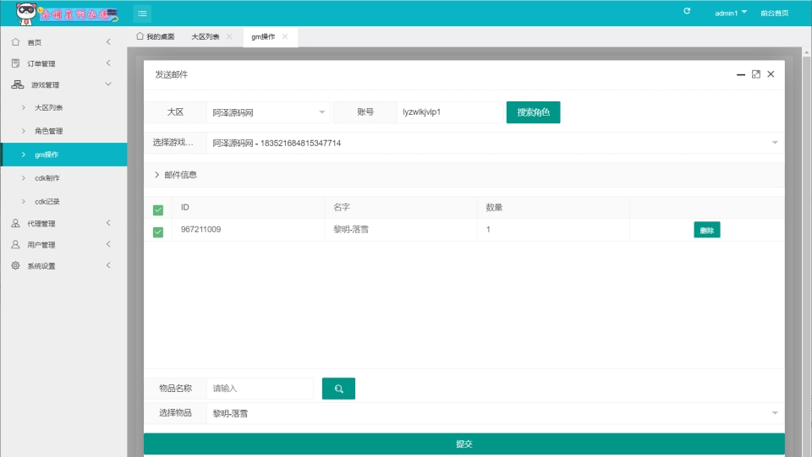
Task: Close the 发送邮件 dialog
Action: tap(771, 74)
